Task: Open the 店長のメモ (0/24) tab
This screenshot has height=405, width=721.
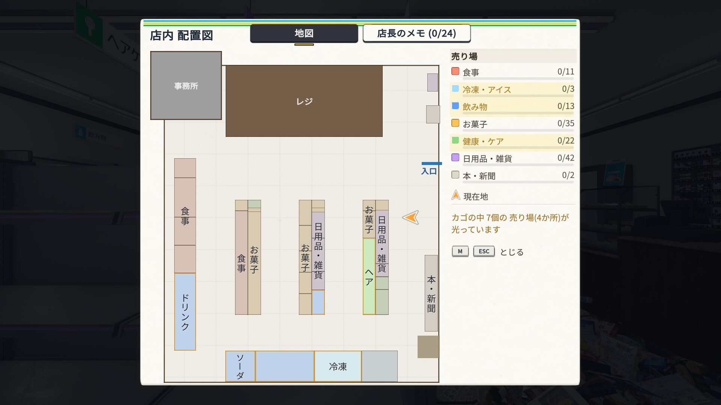Action: coord(416,33)
